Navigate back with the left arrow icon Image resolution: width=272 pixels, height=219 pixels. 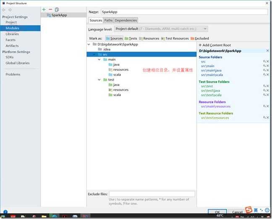pyautogui.click(x=4, y=10)
